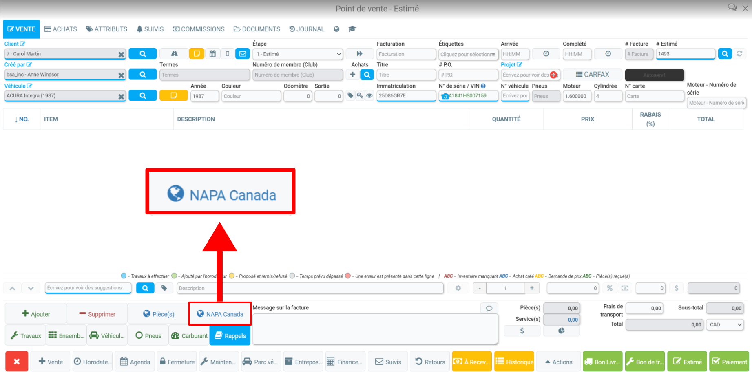Open the SUIVIS tab at top
Viewport: 752px width, 375px height.
point(150,29)
